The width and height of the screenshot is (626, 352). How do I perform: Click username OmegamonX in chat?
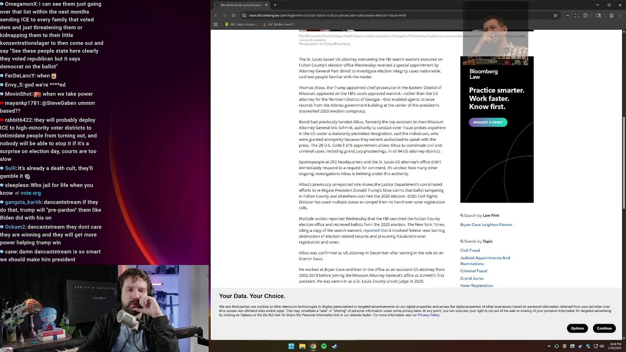(21, 4)
